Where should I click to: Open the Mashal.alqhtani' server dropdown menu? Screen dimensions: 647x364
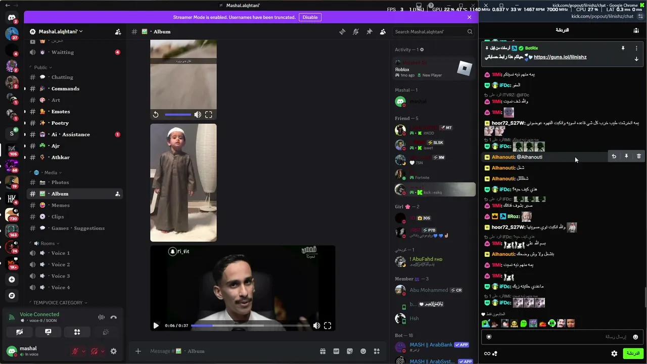pos(60,31)
